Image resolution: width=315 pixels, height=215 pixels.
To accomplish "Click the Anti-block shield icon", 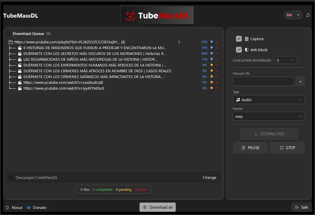I will 246,50.
